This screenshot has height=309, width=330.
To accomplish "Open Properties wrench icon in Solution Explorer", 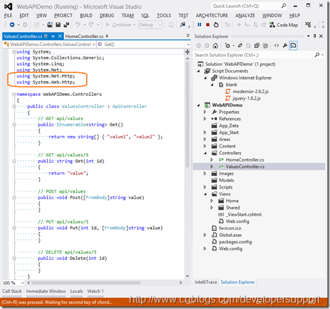I will 285,45.
